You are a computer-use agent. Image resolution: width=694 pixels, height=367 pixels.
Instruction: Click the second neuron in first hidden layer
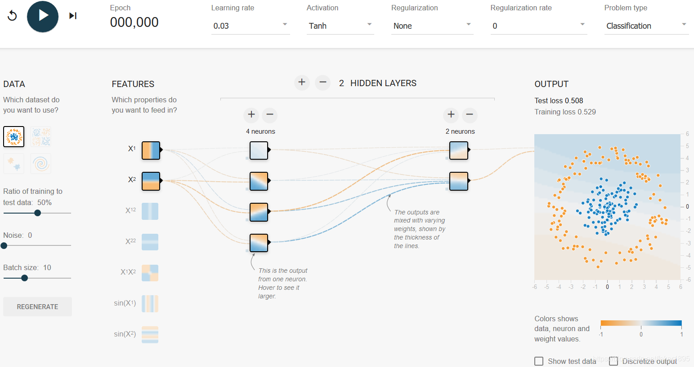pyautogui.click(x=259, y=181)
